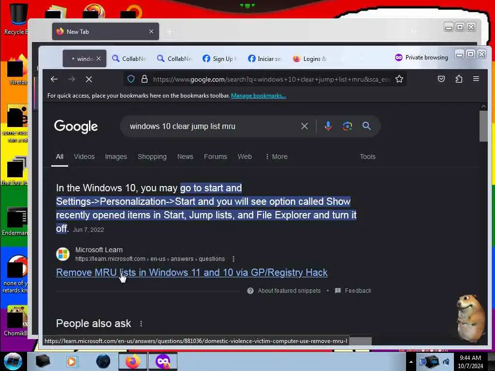Image resolution: width=495 pixels, height=371 pixels.
Task: Click the Jun 7, 2022 snippet date
Action: 88,230
